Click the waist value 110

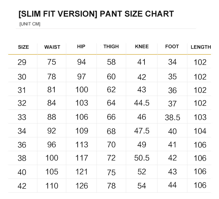52,186
